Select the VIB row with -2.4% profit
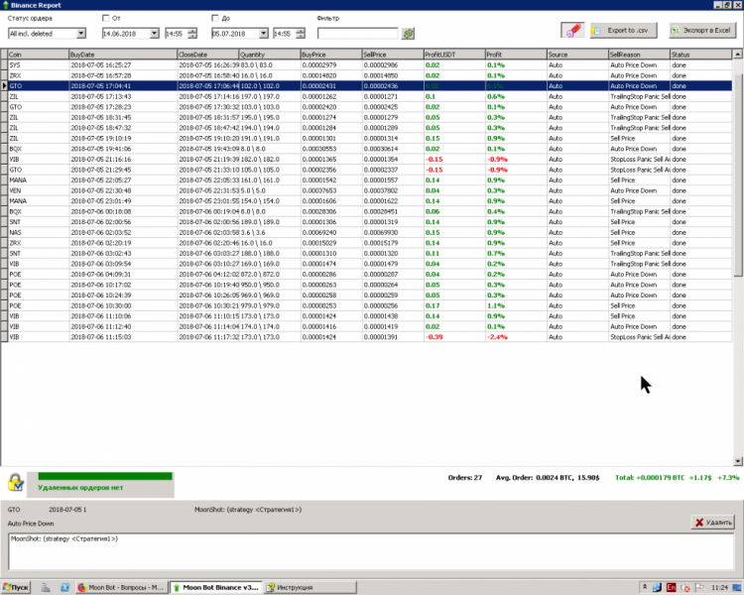744x595 pixels. tap(370, 337)
